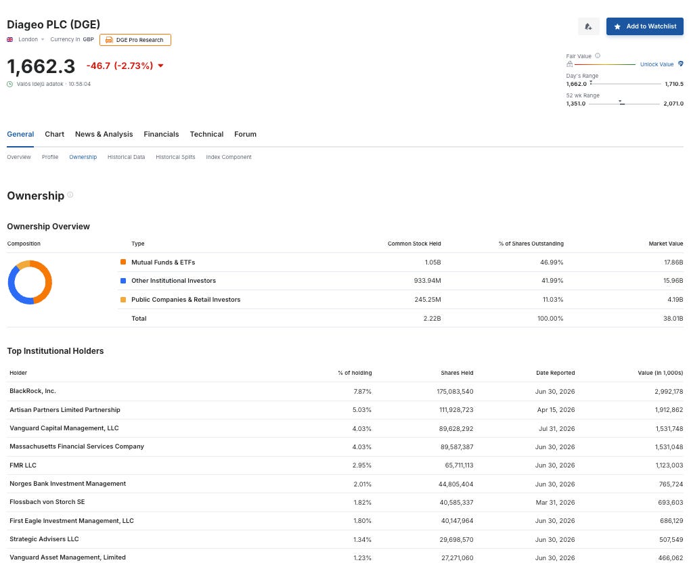Click the Fair Value info icon
Viewport: 689px width, 571px height.
pyautogui.click(x=598, y=55)
